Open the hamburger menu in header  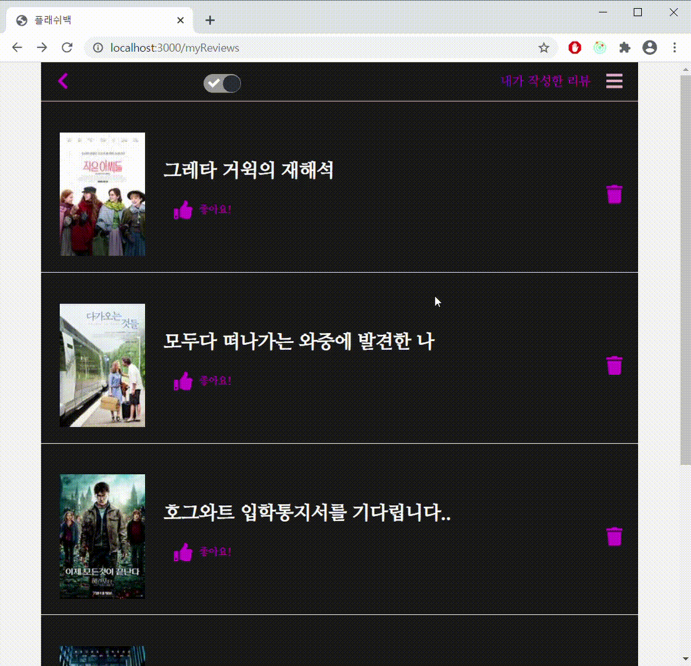point(614,81)
